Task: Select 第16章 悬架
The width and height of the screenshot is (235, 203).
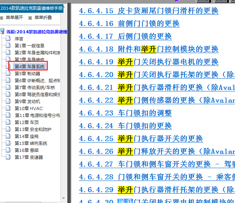Action: pos(27,150)
